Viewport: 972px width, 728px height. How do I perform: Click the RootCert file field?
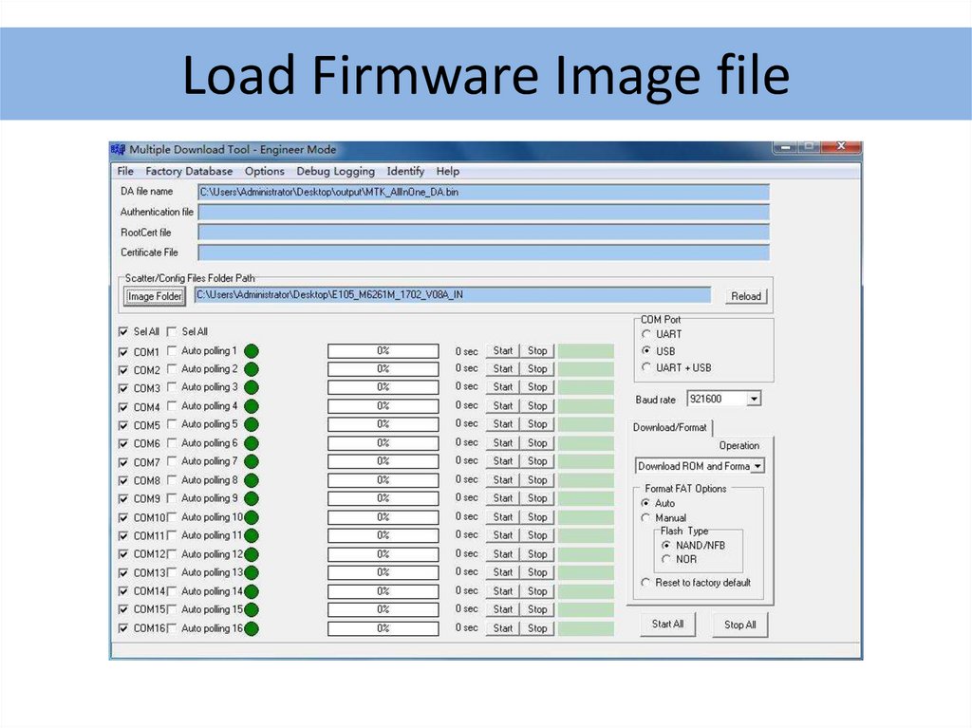(x=483, y=233)
